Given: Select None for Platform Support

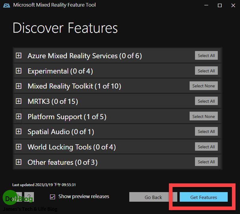Looking at the screenshot, I should pyautogui.click(x=204, y=116).
